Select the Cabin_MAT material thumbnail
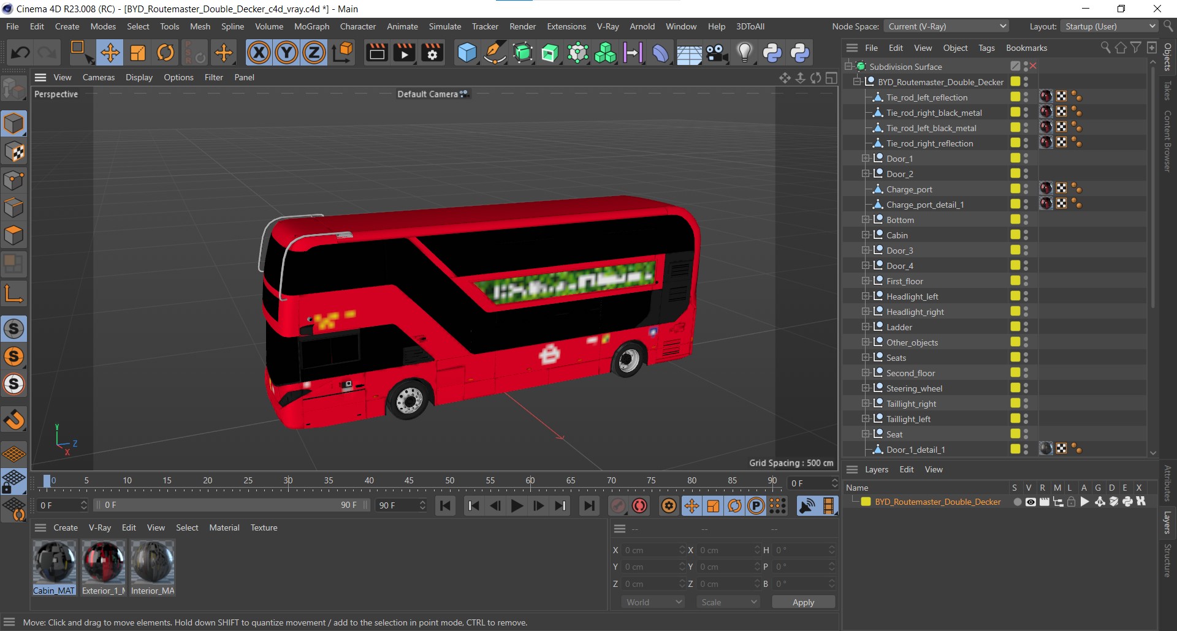The image size is (1177, 631). click(54, 562)
